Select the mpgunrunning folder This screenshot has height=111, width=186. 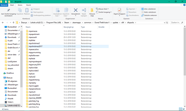coord(67,53)
